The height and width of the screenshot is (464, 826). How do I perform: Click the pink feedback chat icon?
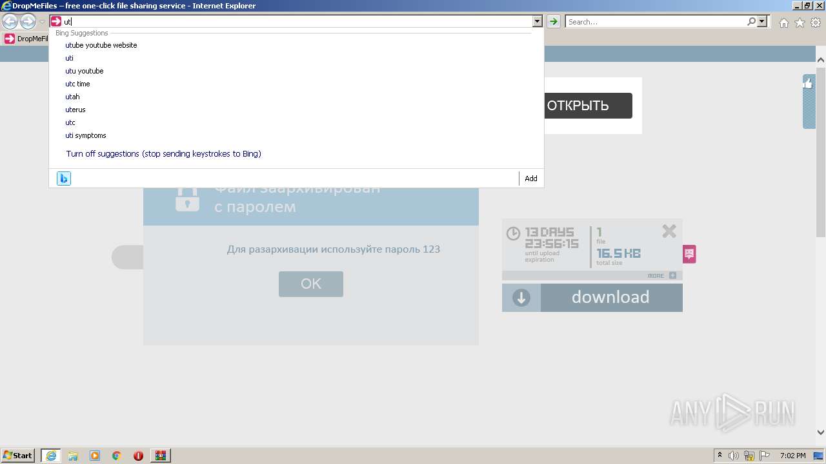pyautogui.click(x=689, y=254)
